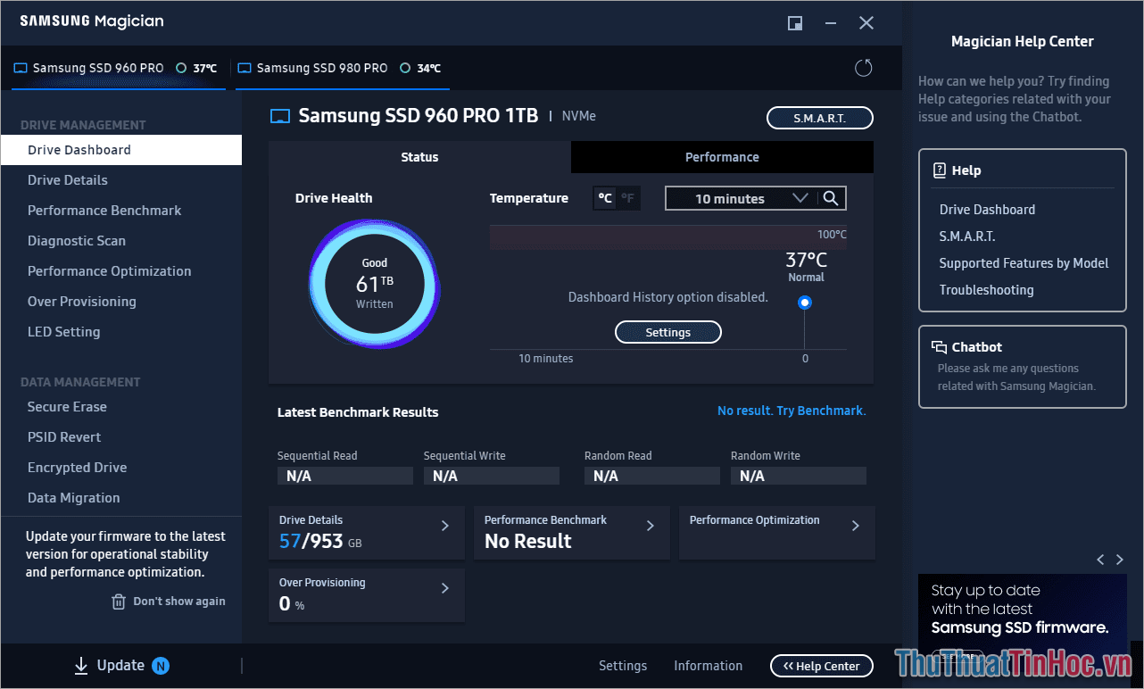Click the S.M.A.R.T. button
The height and width of the screenshot is (689, 1144).
click(820, 118)
